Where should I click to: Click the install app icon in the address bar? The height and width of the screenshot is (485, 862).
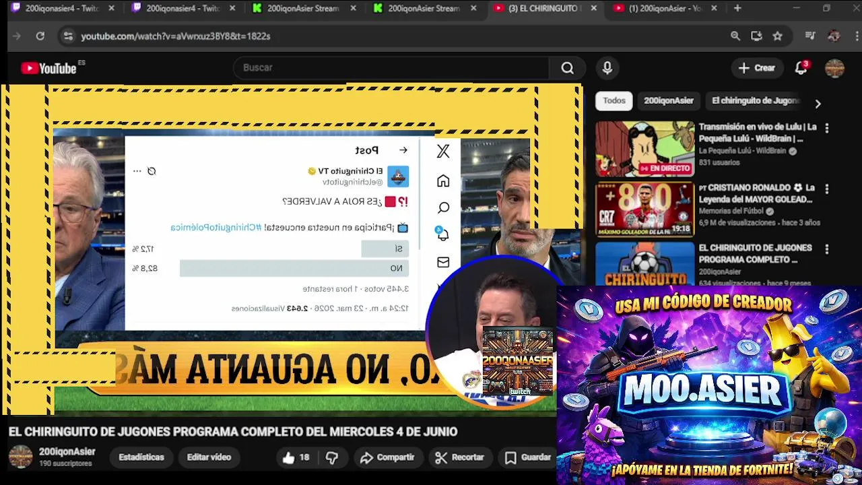[756, 36]
